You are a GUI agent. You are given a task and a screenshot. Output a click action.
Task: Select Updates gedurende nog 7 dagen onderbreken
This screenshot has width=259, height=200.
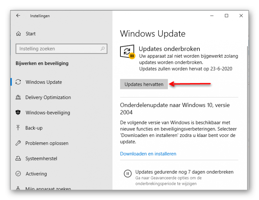[184, 172]
